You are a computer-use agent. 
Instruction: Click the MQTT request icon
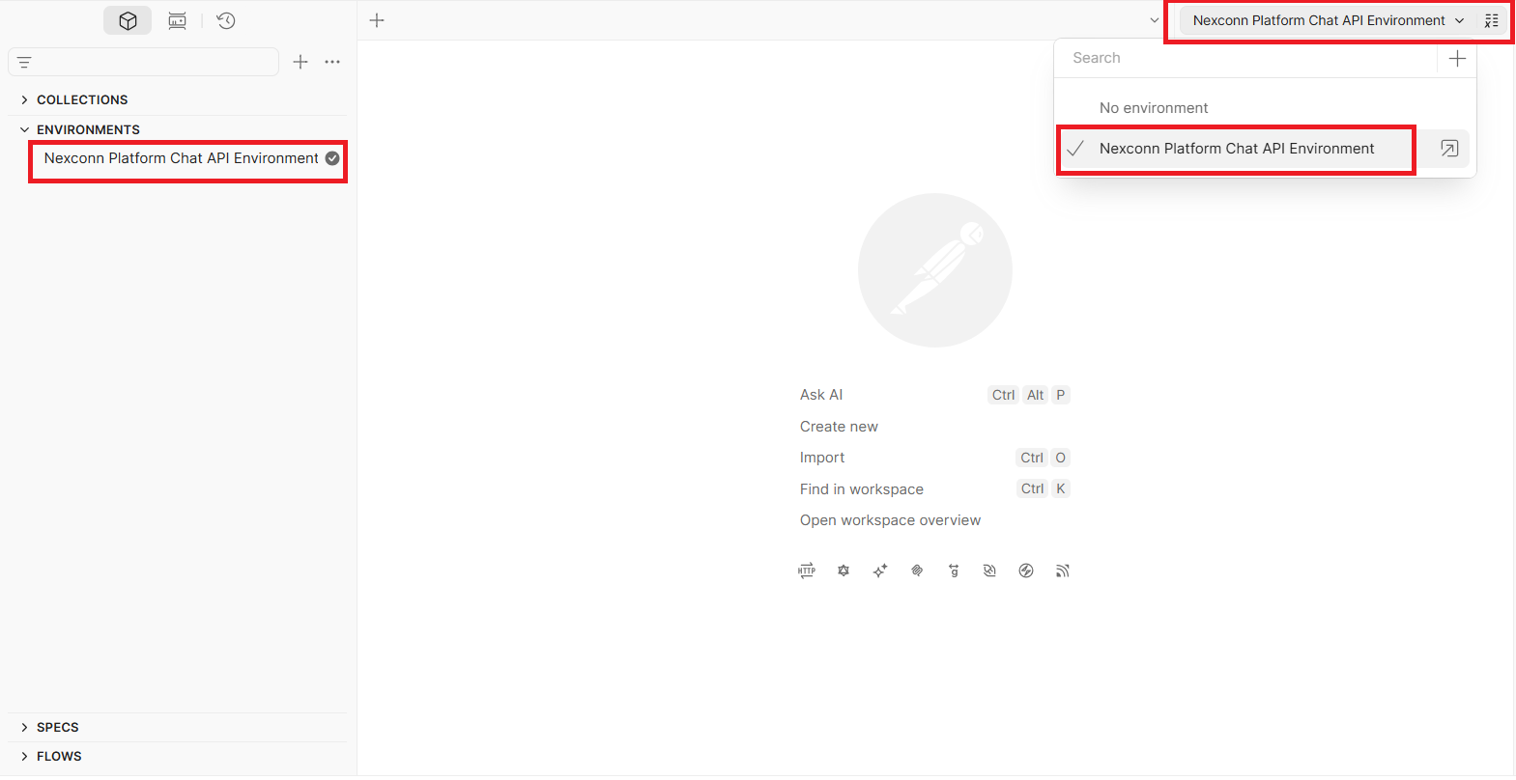click(x=1063, y=571)
